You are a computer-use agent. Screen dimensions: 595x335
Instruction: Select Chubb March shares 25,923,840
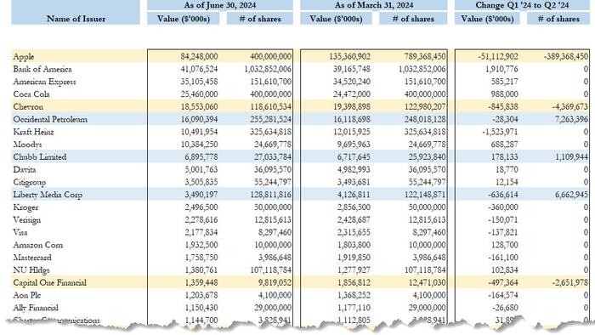coord(427,156)
